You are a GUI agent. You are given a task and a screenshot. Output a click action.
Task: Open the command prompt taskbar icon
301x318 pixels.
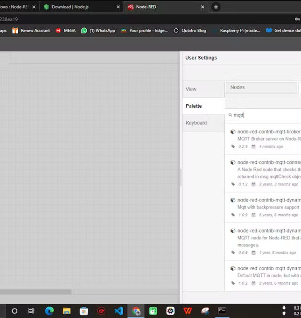tap(222, 311)
